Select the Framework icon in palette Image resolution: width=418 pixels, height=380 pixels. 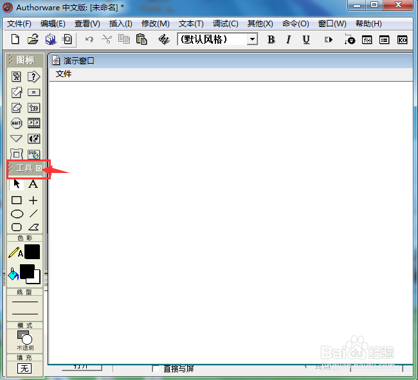(x=16, y=154)
